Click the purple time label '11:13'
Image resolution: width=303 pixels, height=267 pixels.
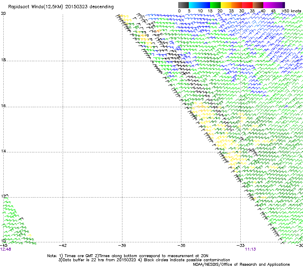251,249
